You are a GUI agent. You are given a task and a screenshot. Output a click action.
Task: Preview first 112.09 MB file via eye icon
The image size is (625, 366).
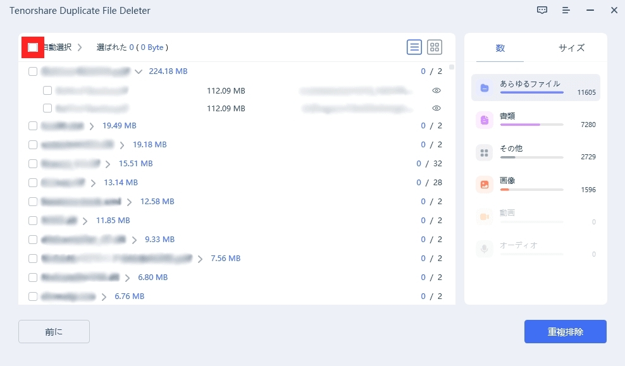click(x=436, y=91)
